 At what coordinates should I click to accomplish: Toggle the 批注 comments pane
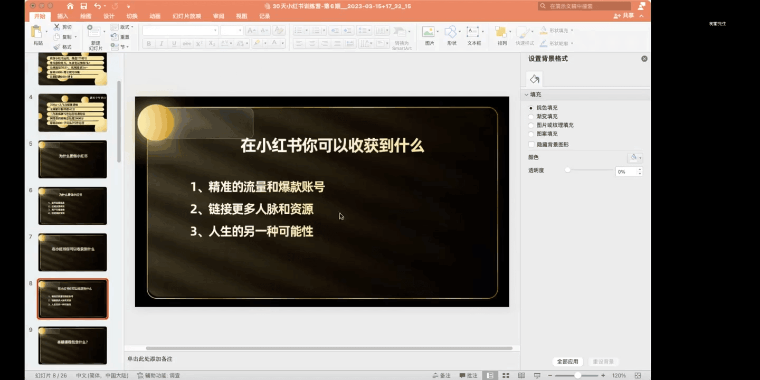(x=468, y=375)
